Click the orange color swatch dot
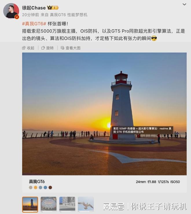The image size is (191, 214). [x=36, y=187]
